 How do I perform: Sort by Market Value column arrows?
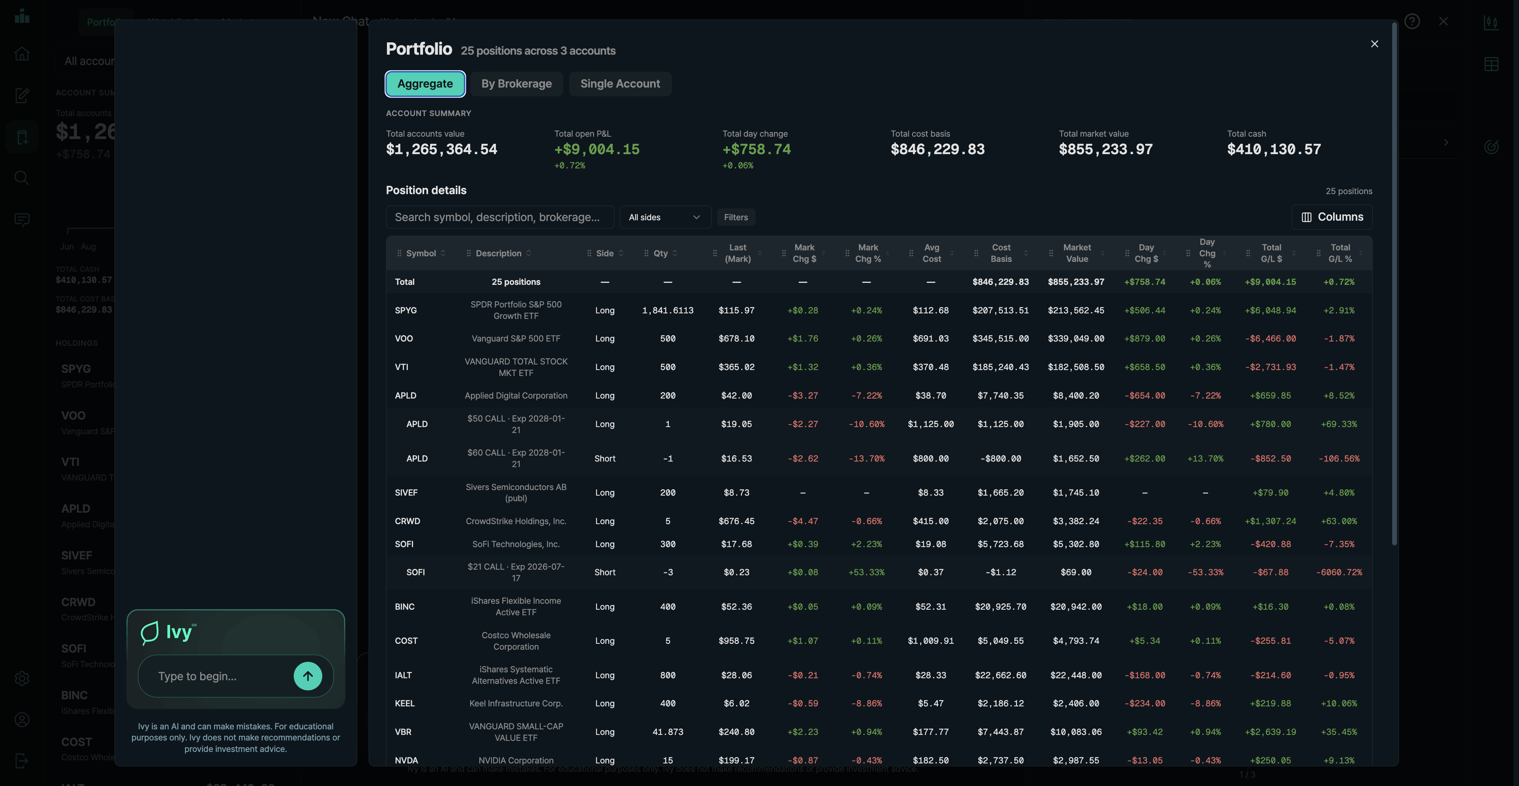(x=1103, y=254)
